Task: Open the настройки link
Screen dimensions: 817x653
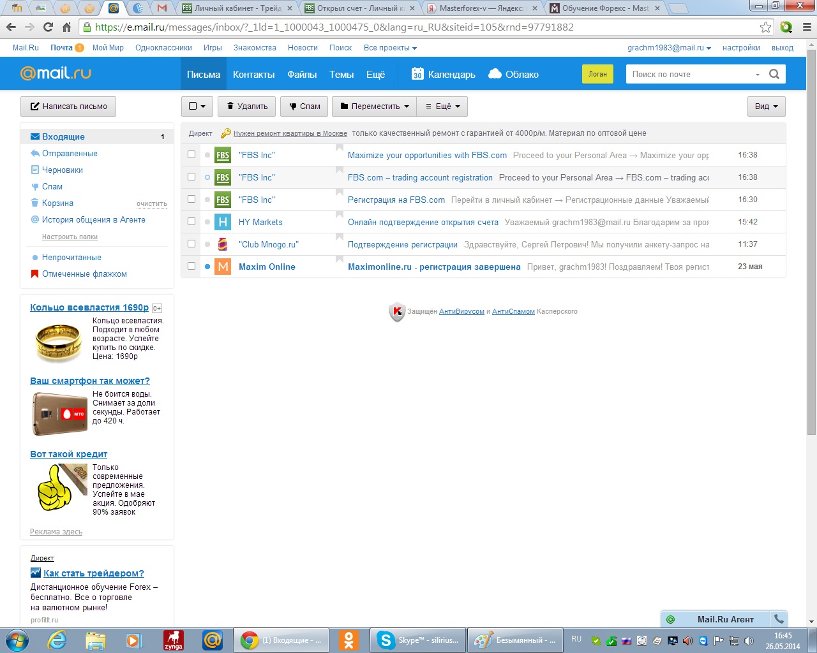Action: (x=741, y=48)
